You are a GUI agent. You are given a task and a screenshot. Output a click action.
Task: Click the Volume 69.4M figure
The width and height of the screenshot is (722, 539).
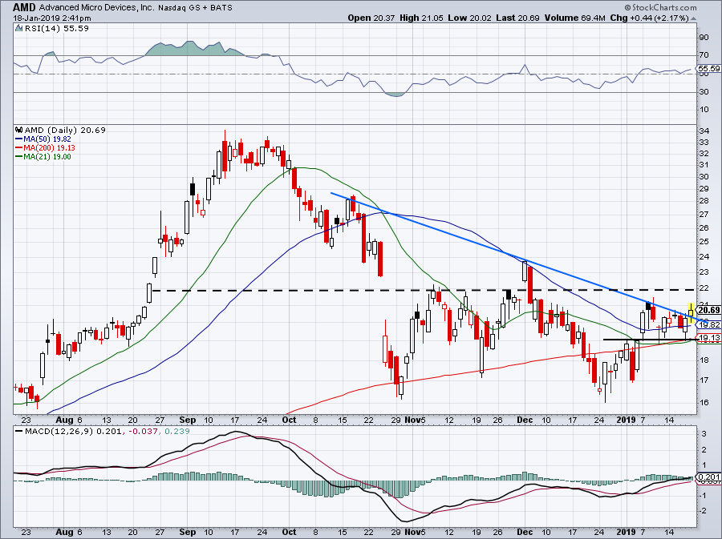[574, 18]
